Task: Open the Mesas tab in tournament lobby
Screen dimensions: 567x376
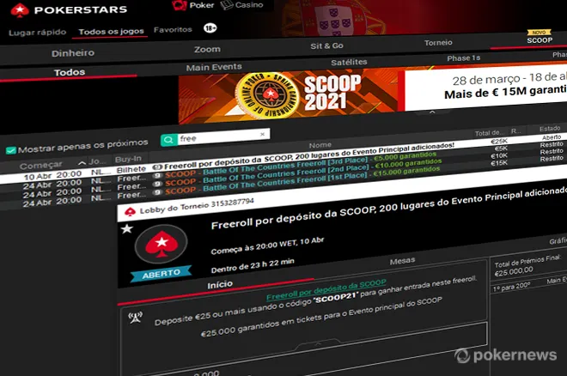Action: 402,261
